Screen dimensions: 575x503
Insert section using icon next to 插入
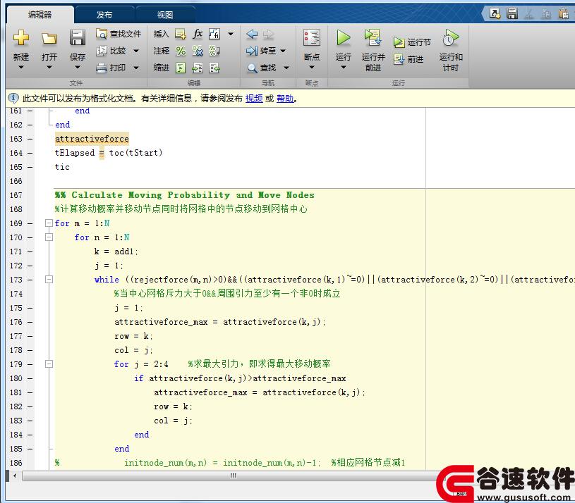tap(180, 34)
